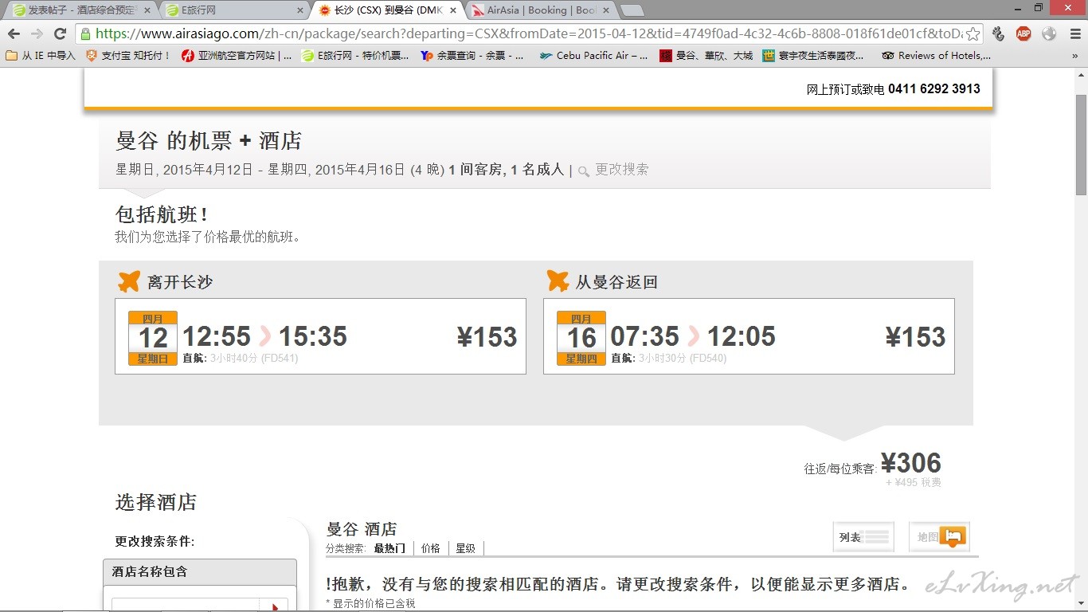Sort hotels by 星级
This screenshot has width=1088, height=612.
tap(465, 548)
